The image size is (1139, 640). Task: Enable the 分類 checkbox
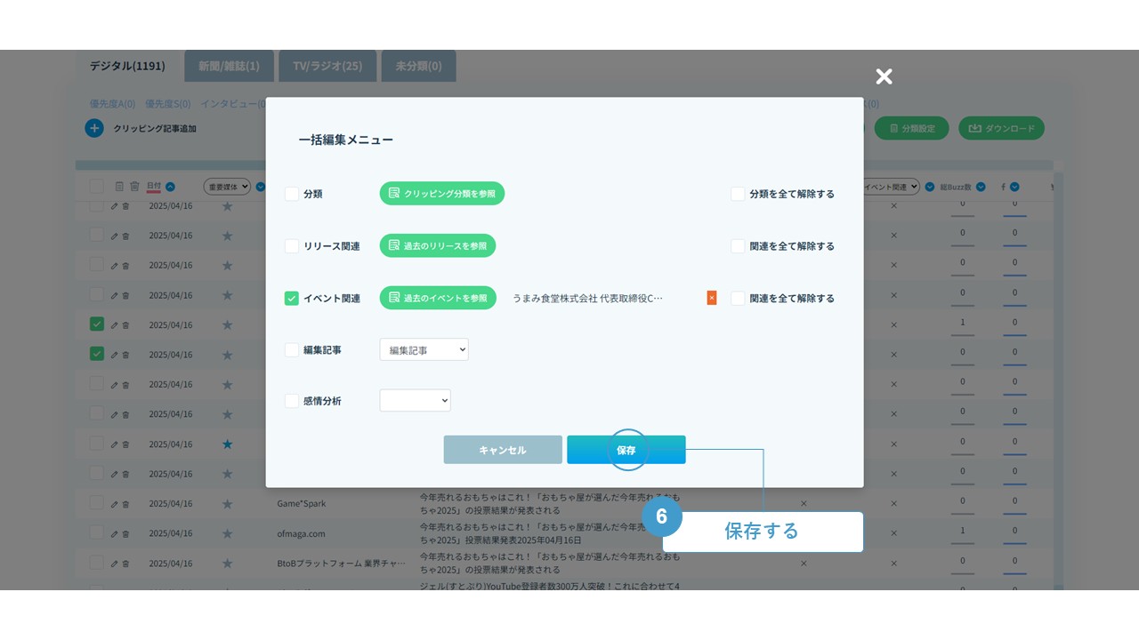292,194
